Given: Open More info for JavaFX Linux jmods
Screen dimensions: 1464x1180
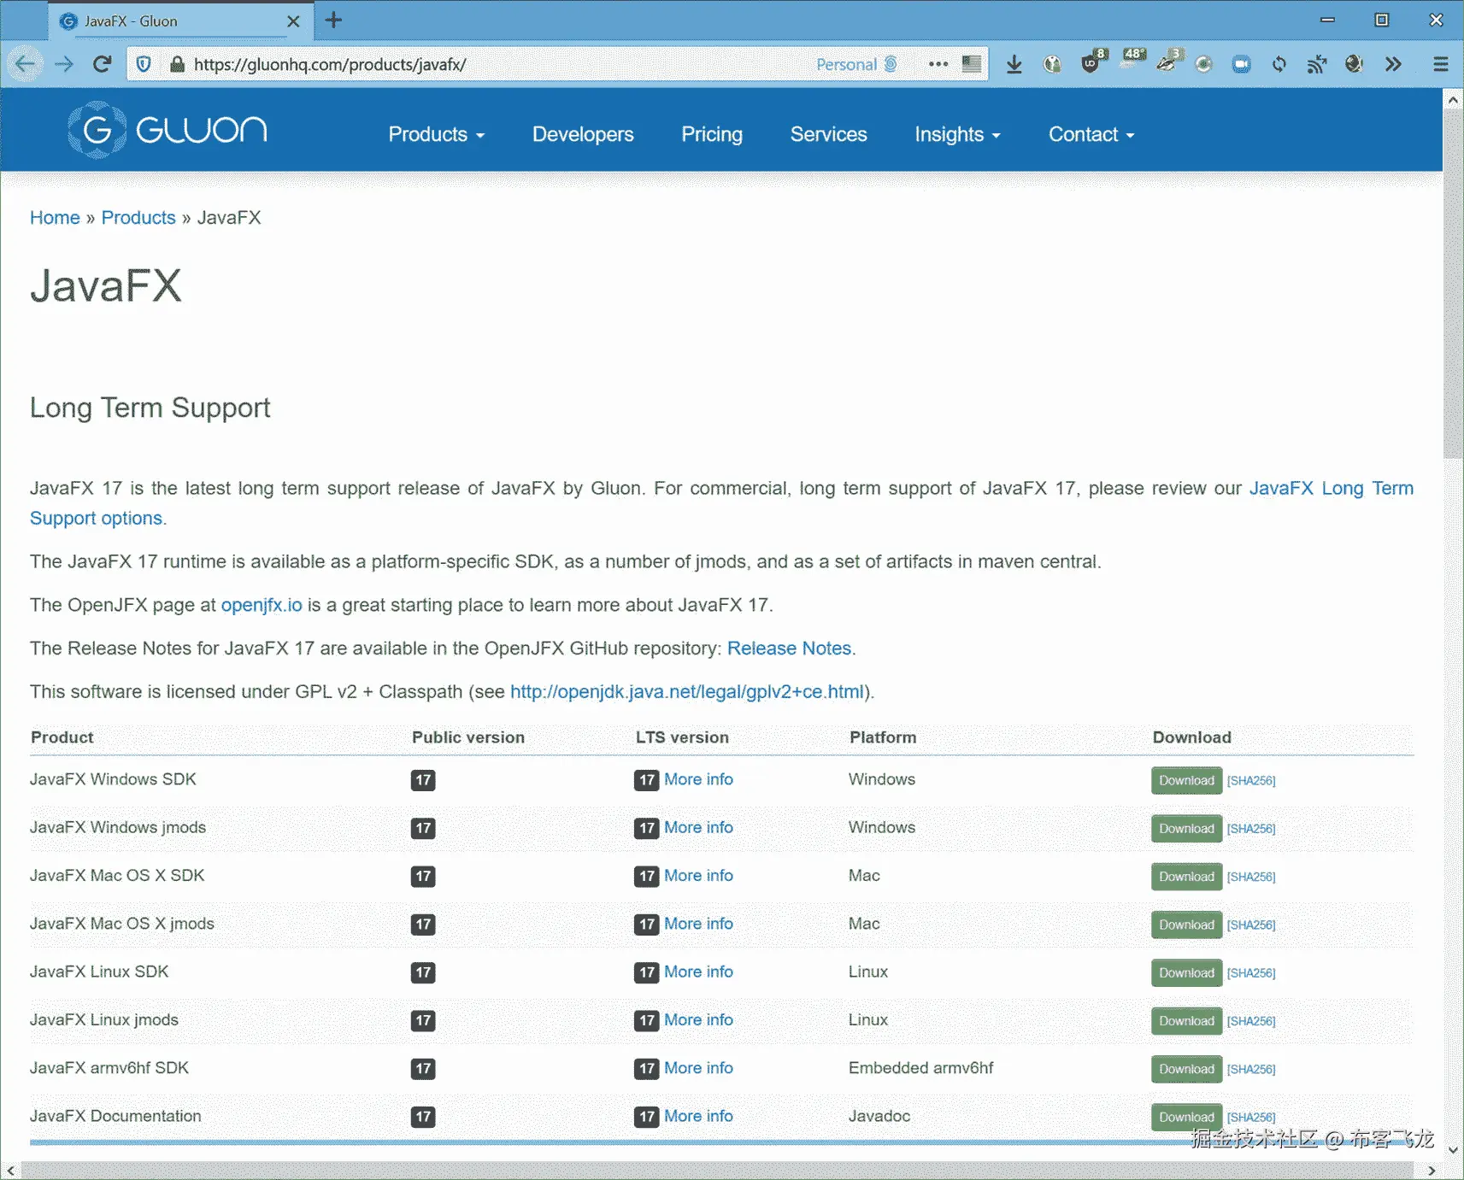Looking at the screenshot, I should [698, 1020].
